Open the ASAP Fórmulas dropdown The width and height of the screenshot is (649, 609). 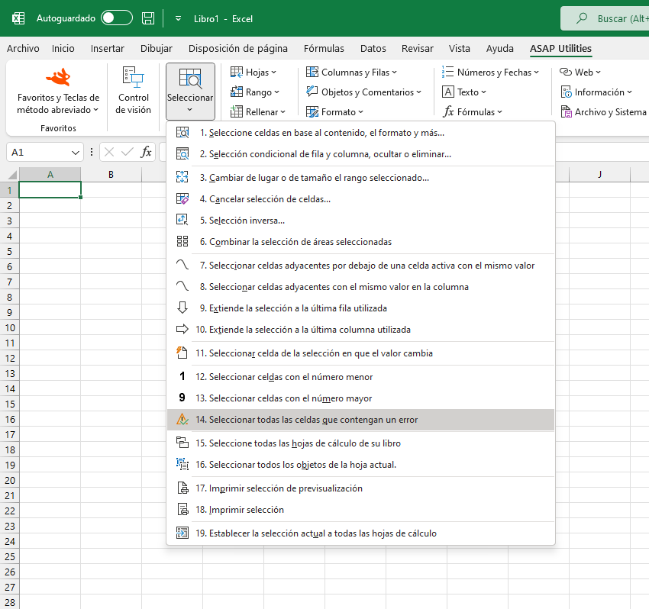pos(473,111)
